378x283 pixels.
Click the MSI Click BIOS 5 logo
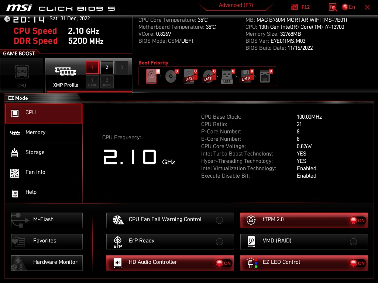point(61,8)
